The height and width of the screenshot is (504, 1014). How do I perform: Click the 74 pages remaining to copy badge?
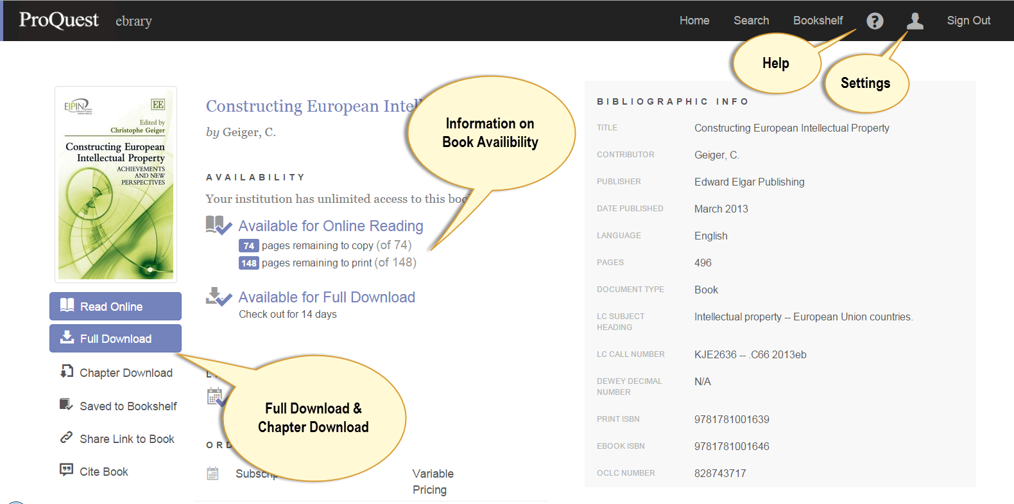249,246
